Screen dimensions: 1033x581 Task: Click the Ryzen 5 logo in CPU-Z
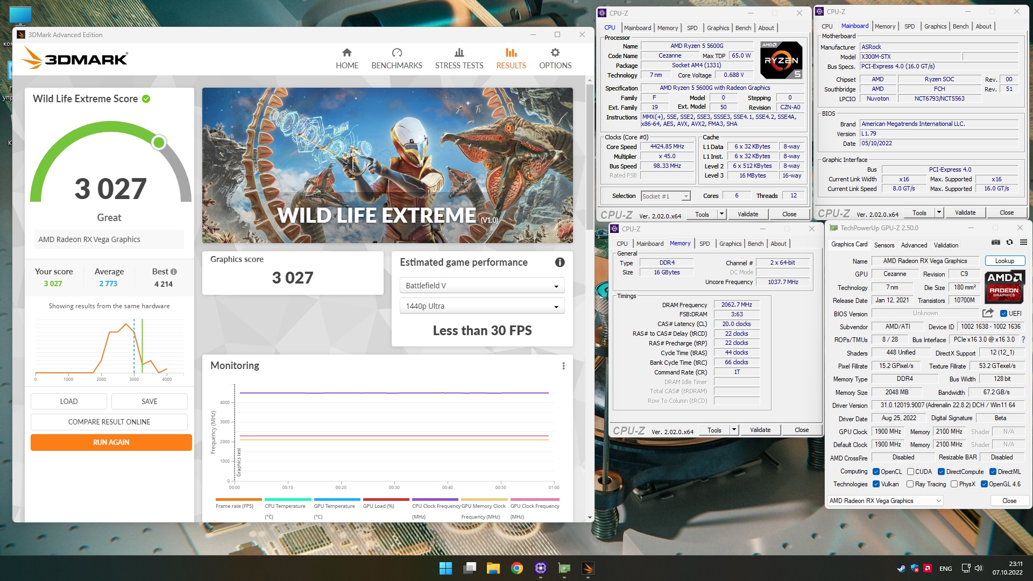click(781, 60)
